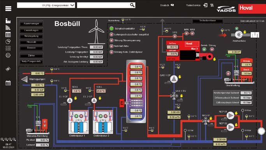Screen dimensions: 266x150
Task: Click the search magnifier icon
Action: pos(132,5)
